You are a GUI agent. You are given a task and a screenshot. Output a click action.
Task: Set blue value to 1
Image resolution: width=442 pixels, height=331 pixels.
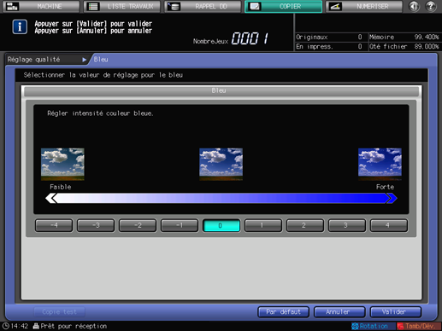pos(263,225)
